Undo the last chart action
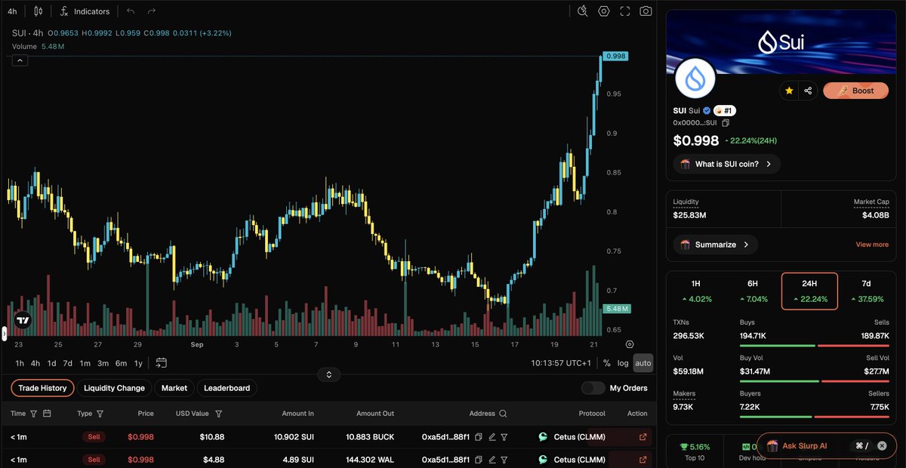 131,11
